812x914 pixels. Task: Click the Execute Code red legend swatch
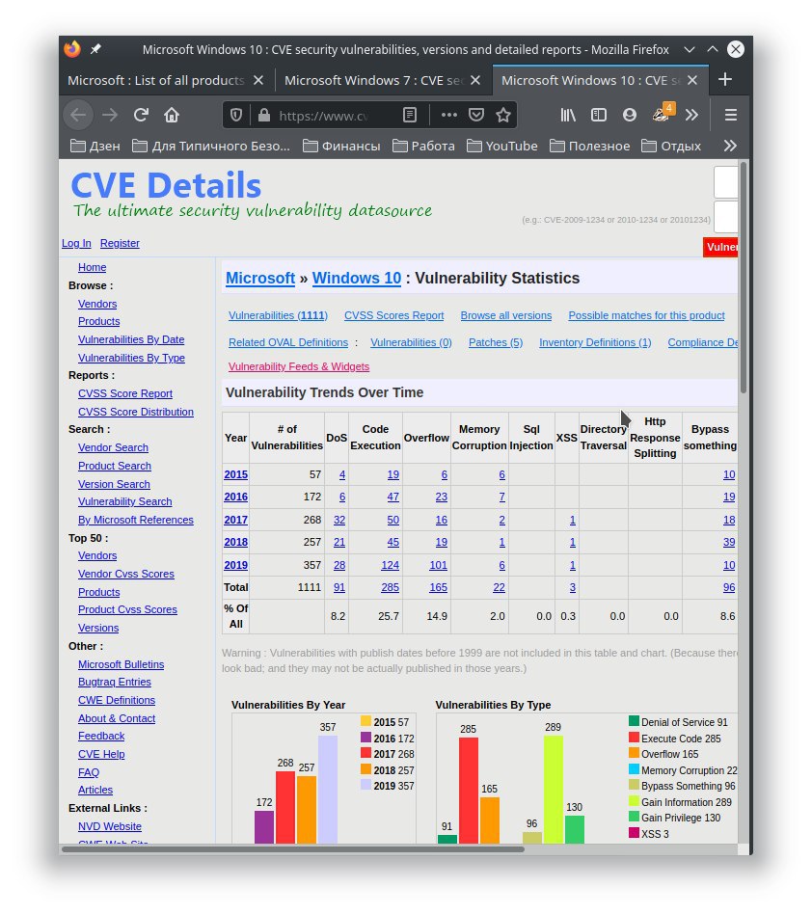[x=635, y=738]
